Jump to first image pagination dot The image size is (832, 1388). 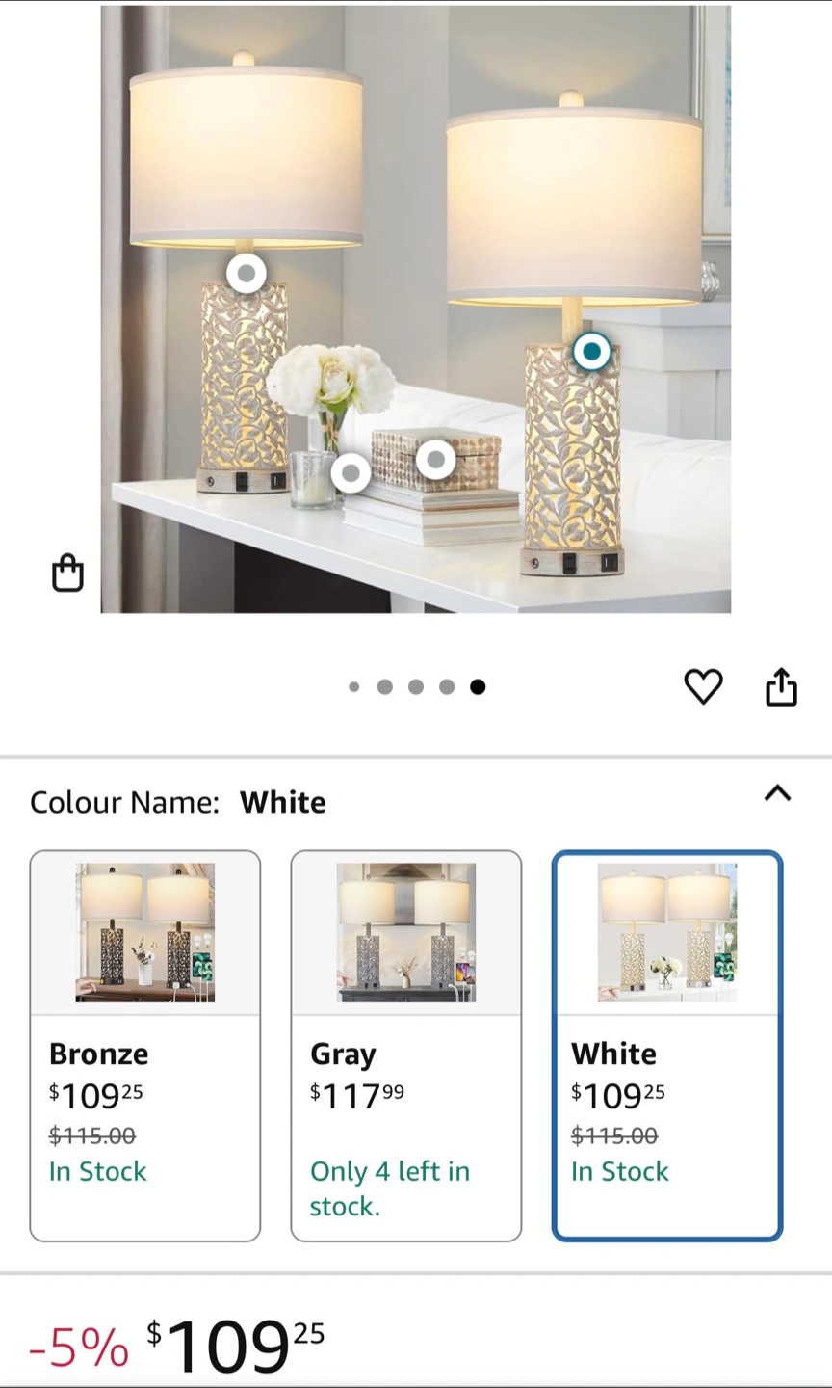click(354, 687)
